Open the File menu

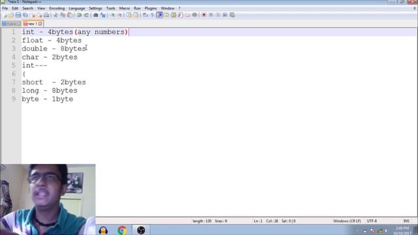[5, 8]
